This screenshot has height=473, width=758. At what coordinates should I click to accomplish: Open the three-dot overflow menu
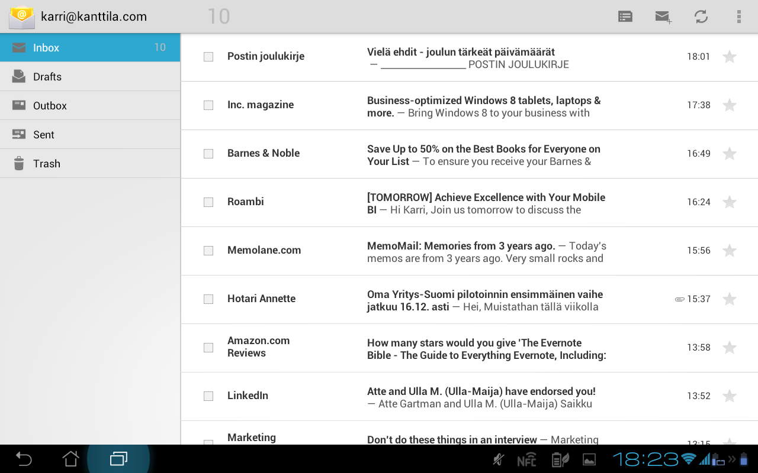(738, 17)
